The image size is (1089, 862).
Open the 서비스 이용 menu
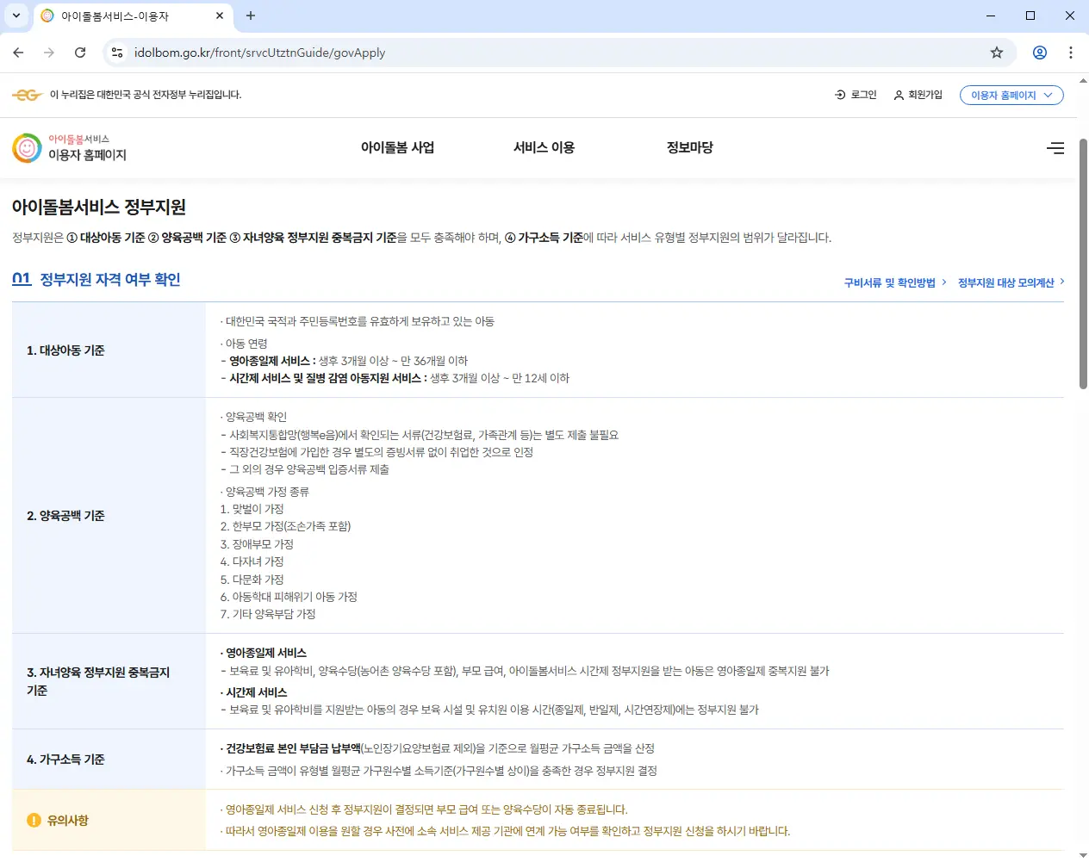tap(544, 147)
